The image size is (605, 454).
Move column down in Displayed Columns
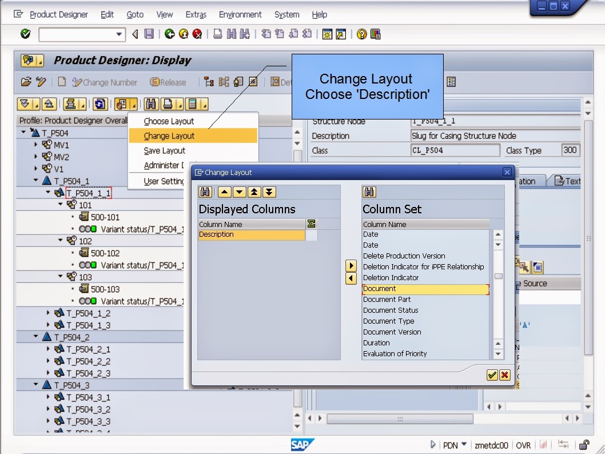tap(239, 192)
